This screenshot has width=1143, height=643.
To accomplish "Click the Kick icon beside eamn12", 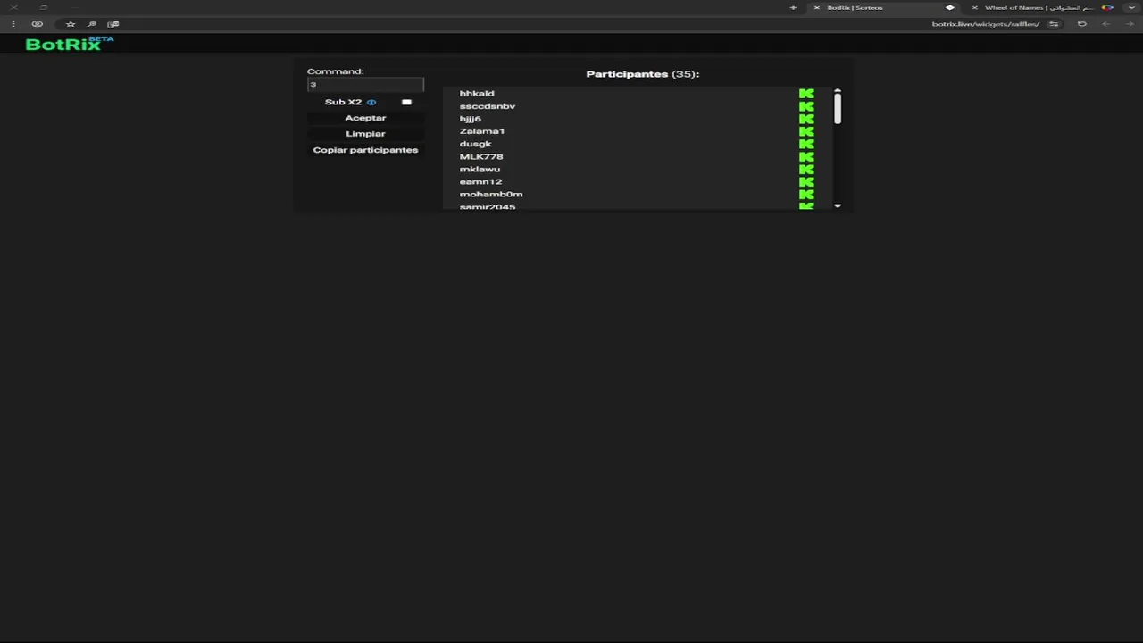I will tap(806, 181).
